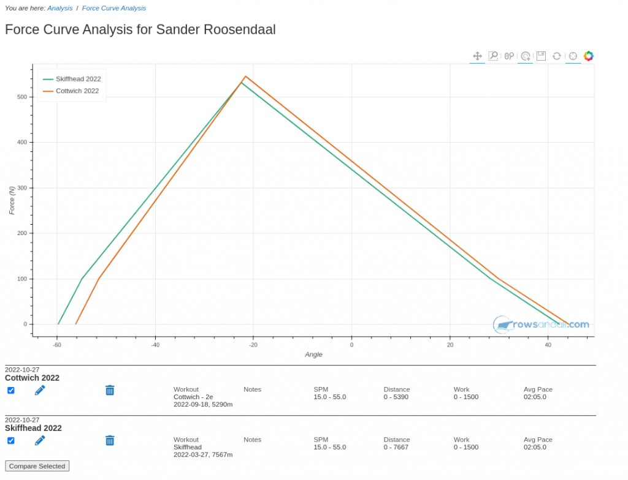Open the Plotly logo link on the modebar

pyautogui.click(x=588, y=56)
